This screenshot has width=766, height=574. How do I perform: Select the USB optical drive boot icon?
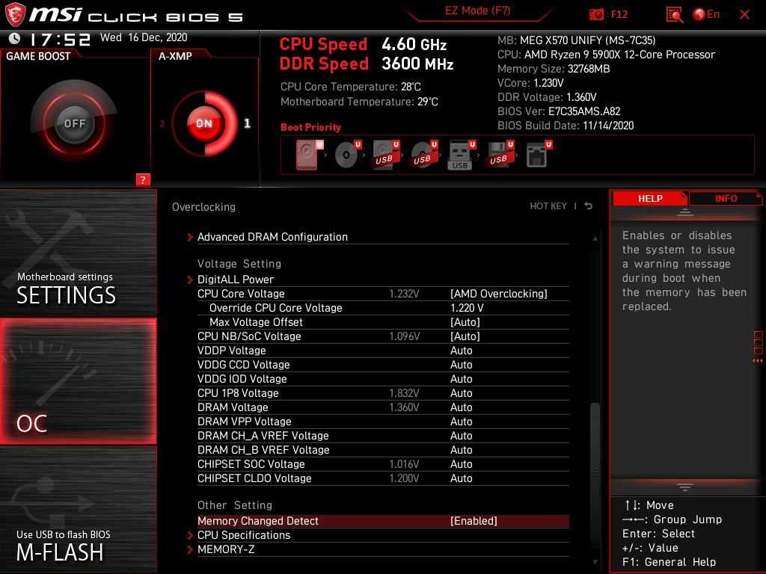(x=423, y=155)
